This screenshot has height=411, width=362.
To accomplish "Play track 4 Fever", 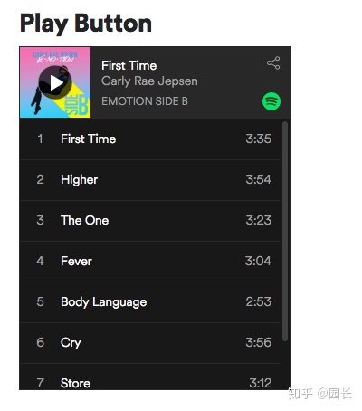I will (150, 262).
